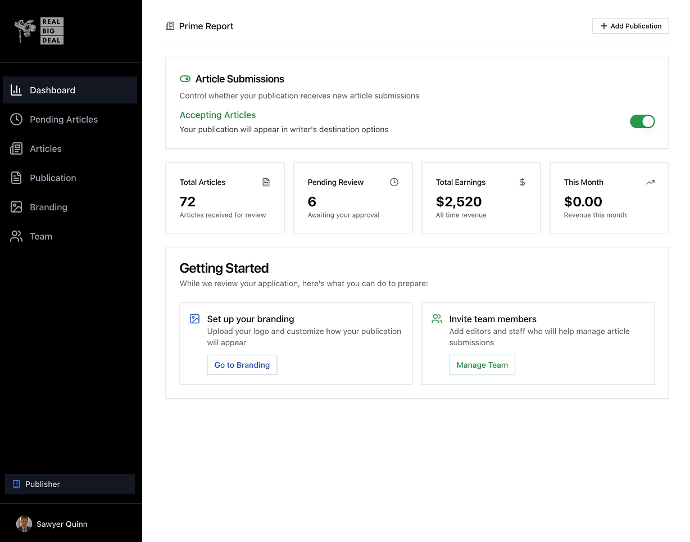Open the Dashboard menu item
This screenshot has height=542, width=690.
pos(70,90)
